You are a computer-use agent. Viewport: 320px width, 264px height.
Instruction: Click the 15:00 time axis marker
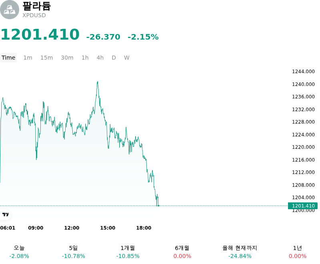(108, 228)
